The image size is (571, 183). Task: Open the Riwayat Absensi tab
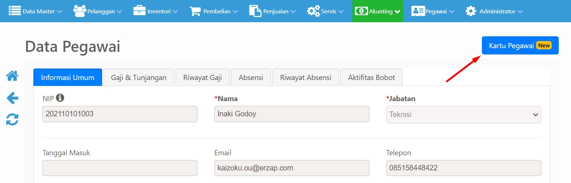(x=306, y=77)
